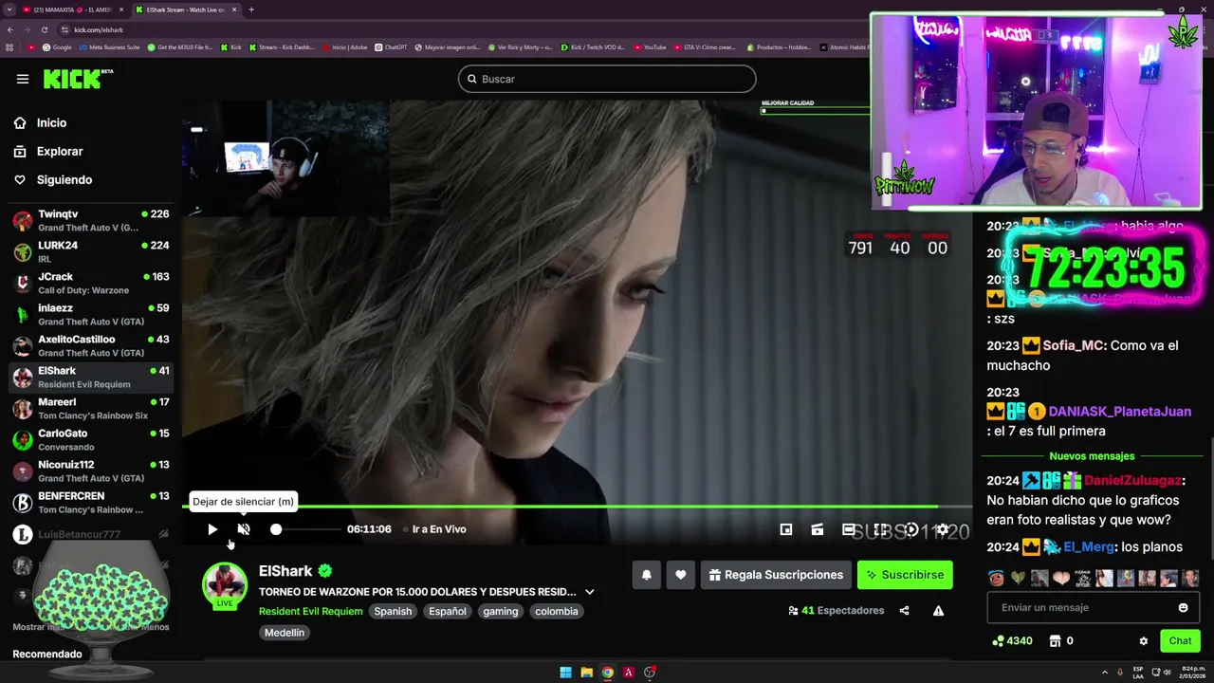The width and height of the screenshot is (1214, 683).
Task: Open the Windows Start button
Action: (565, 673)
